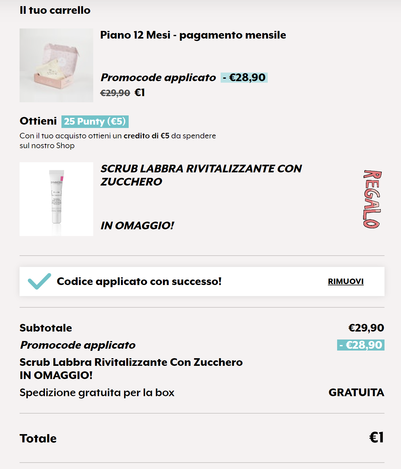Click the GRATUITA shipping label
The width and height of the screenshot is (401, 469).
[x=356, y=392]
